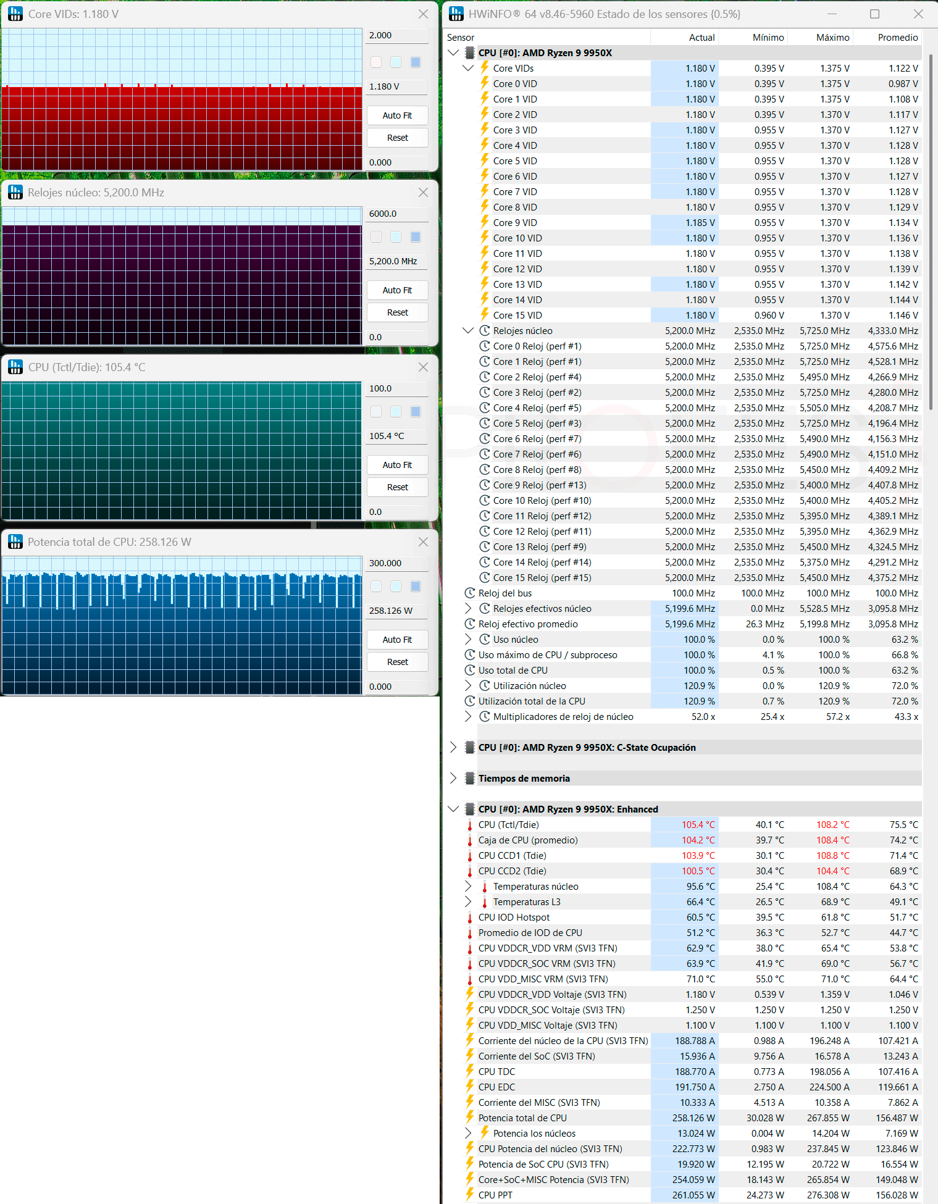
Task: Click clock icon beside Reloj efectivo promedio
Action: tap(470, 624)
